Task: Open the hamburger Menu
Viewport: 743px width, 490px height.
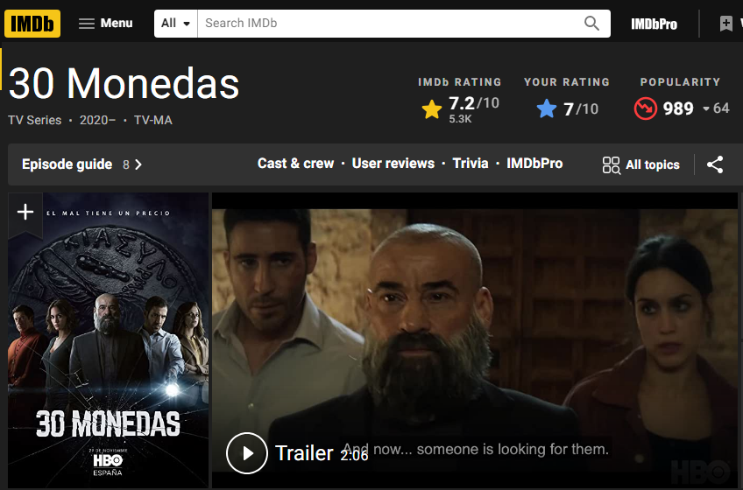Action: [106, 24]
